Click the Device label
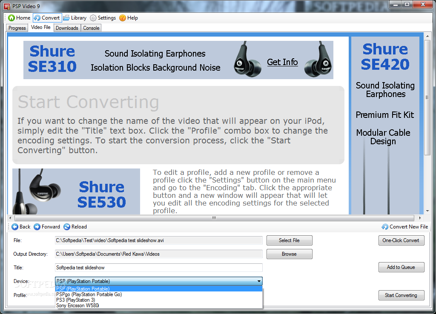The height and width of the screenshot is (314, 436). tap(21, 281)
